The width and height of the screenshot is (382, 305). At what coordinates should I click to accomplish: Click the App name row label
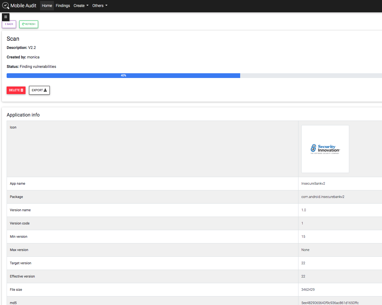click(x=17, y=183)
